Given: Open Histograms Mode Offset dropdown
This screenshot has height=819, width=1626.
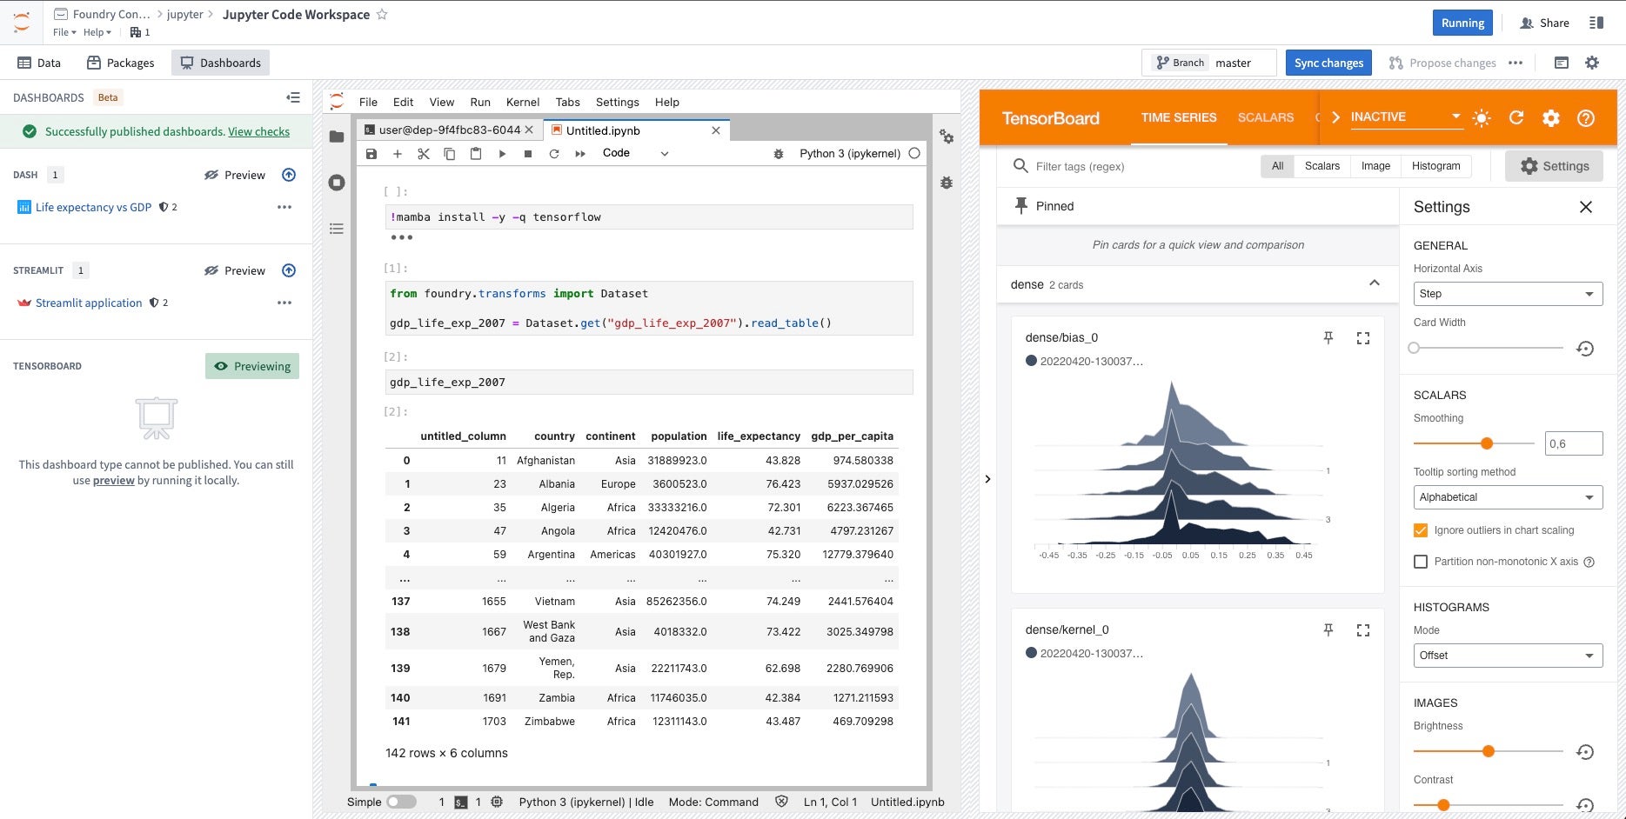Looking at the screenshot, I should pos(1508,656).
